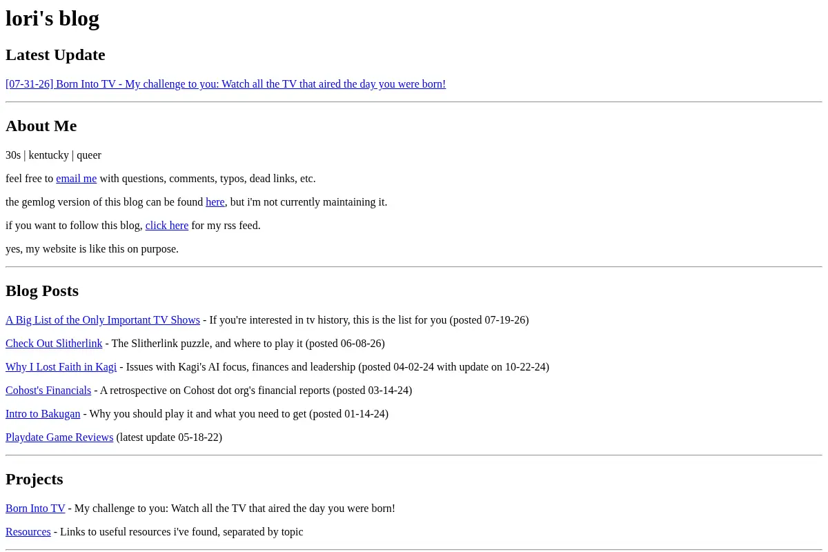Open A Big List of the Only Important TV Shows
Image resolution: width=828 pixels, height=552 pixels.
click(x=103, y=320)
